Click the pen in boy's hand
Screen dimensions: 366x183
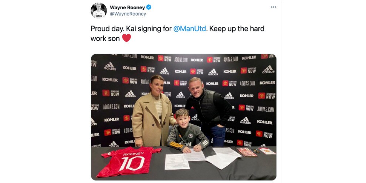(199, 144)
